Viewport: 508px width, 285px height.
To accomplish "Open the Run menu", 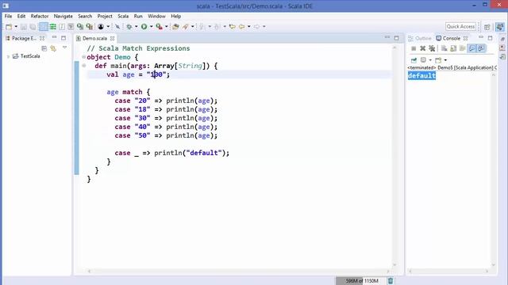I will click(138, 16).
